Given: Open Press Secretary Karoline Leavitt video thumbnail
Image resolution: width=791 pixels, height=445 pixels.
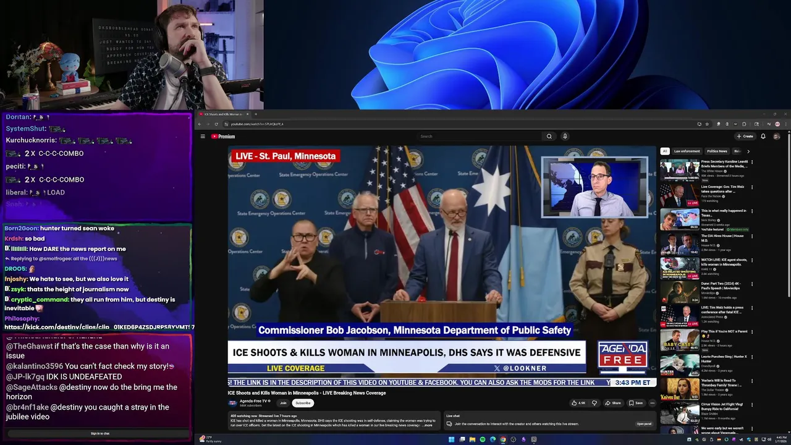Looking at the screenshot, I should click(679, 171).
